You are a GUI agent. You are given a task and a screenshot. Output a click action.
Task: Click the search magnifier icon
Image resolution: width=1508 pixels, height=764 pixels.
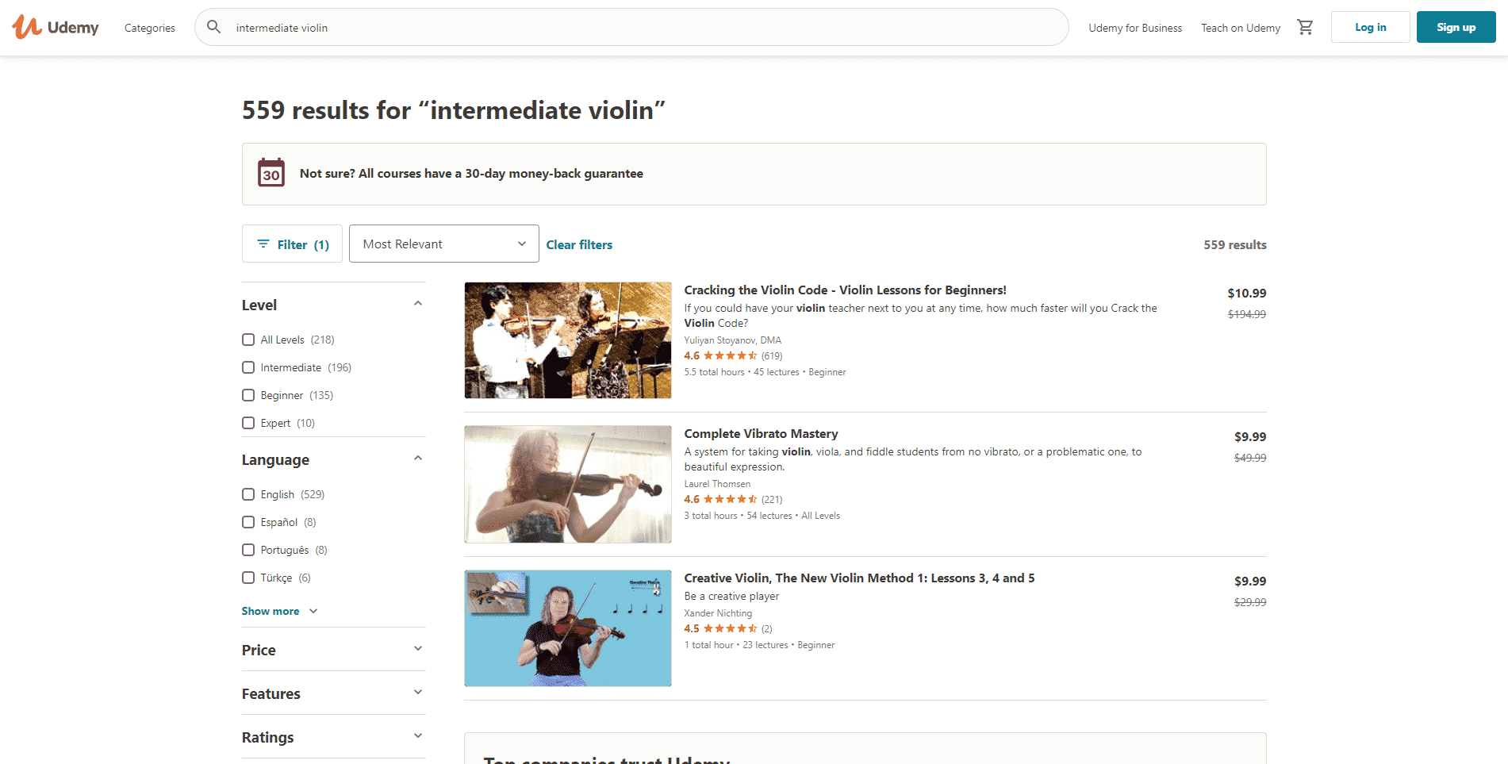[x=213, y=27]
